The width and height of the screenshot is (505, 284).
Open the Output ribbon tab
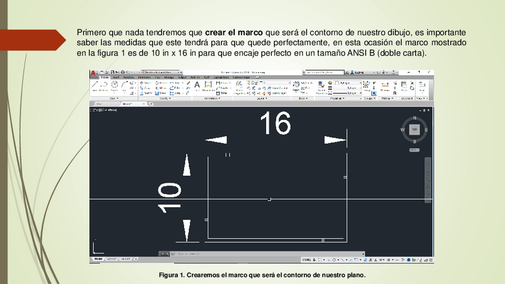tap(182, 77)
